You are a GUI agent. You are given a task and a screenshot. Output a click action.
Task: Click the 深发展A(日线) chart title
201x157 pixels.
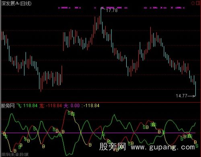coord(16,4)
